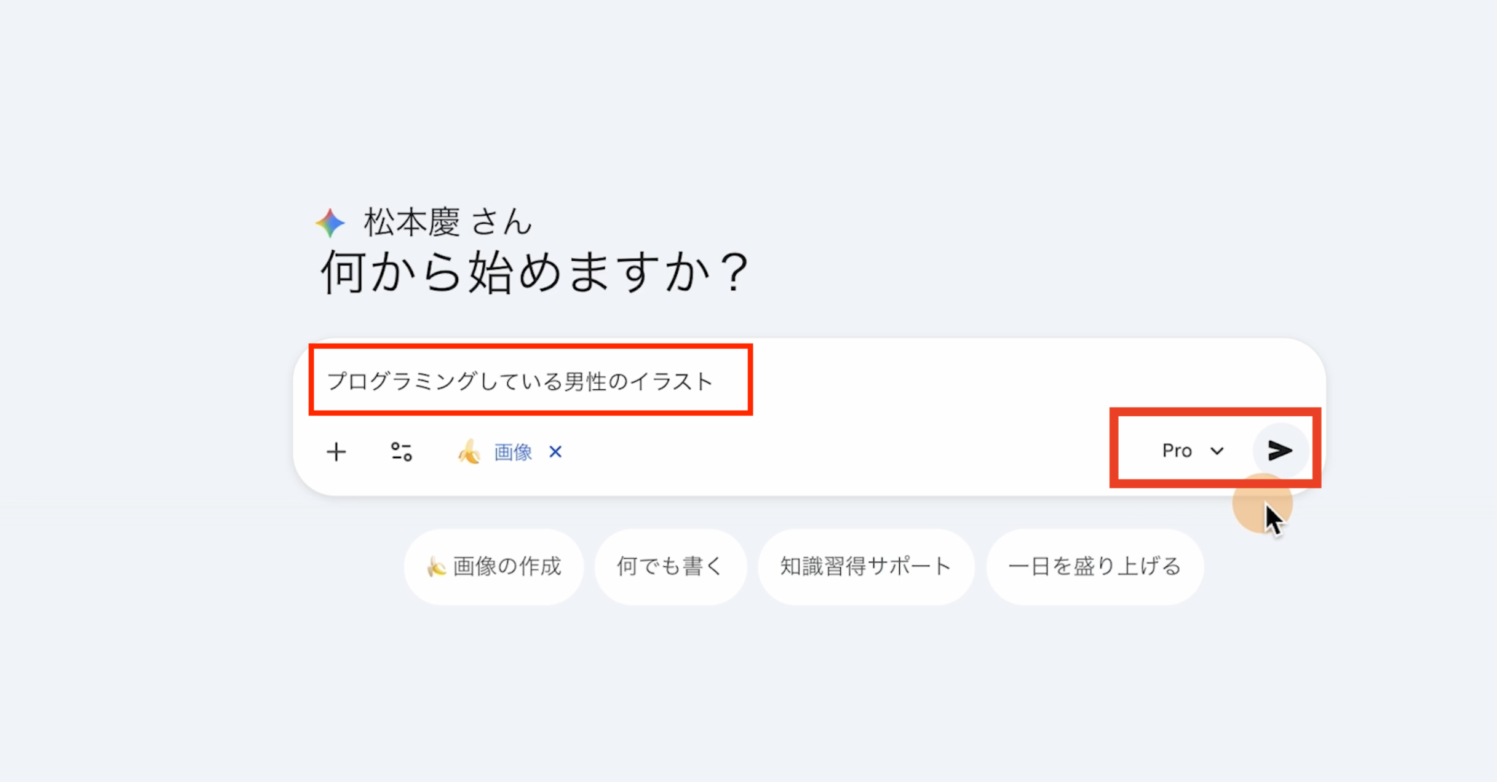This screenshot has width=1497, height=782.
Task: Click the banana icon beside 画像
Action: tap(469, 452)
